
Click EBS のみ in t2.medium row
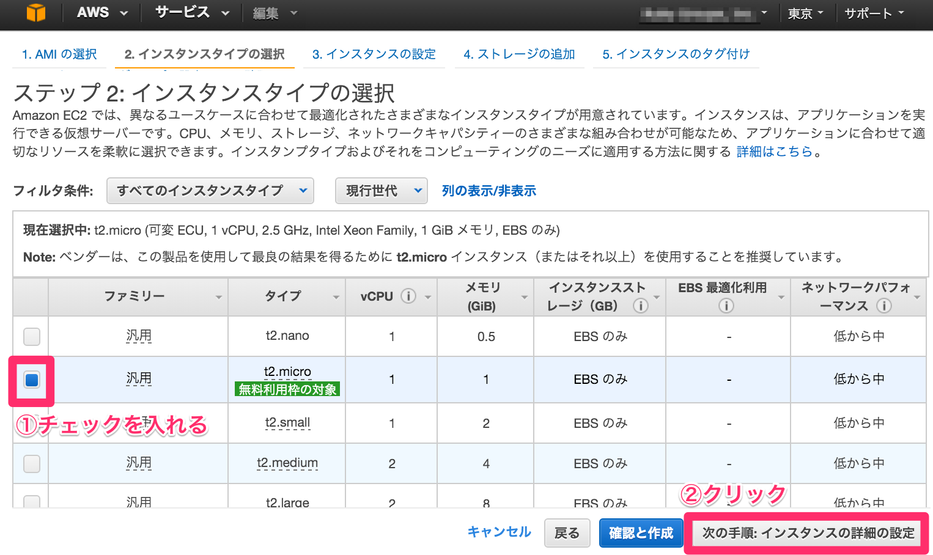point(600,463)
